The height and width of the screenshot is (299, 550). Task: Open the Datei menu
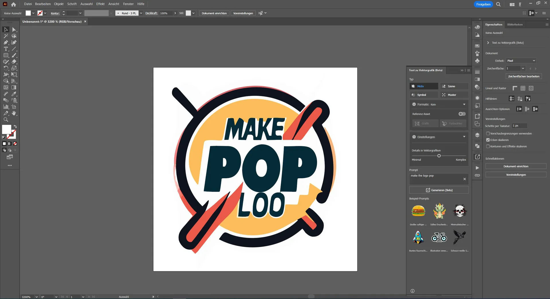[28, 4]
